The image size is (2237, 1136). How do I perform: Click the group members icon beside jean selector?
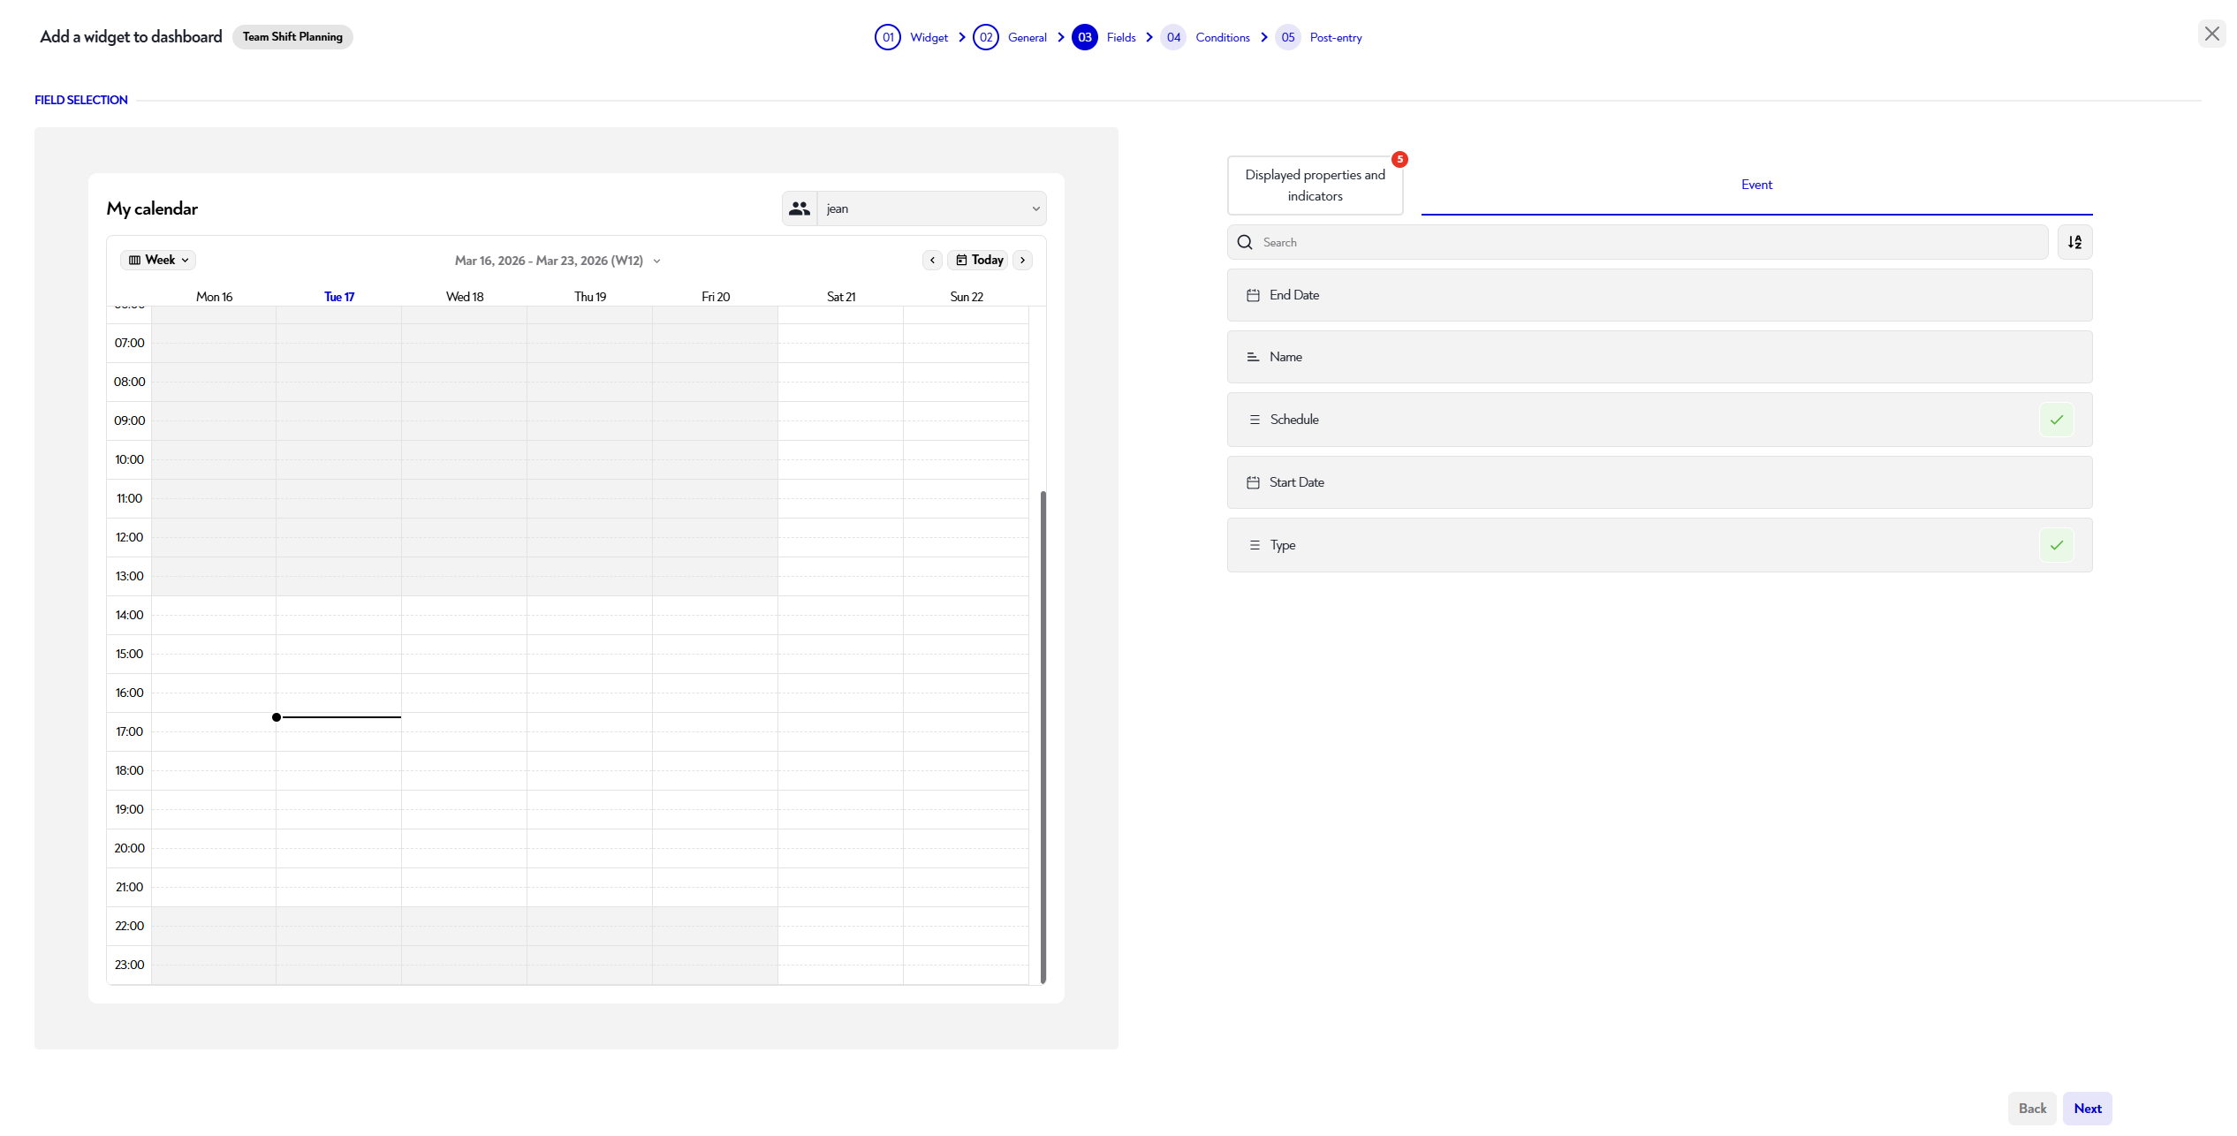point(800,208)
